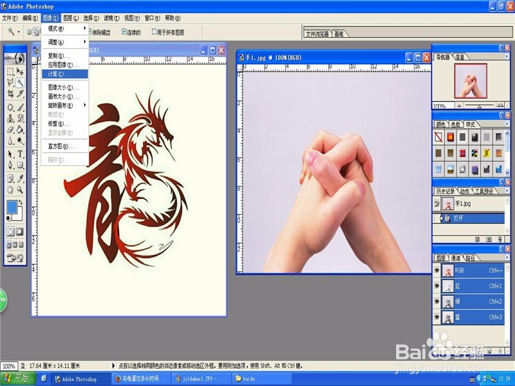Select the Zoom magnifier tool
This screenshot has width=515, height=386.
tap(20, 189)
